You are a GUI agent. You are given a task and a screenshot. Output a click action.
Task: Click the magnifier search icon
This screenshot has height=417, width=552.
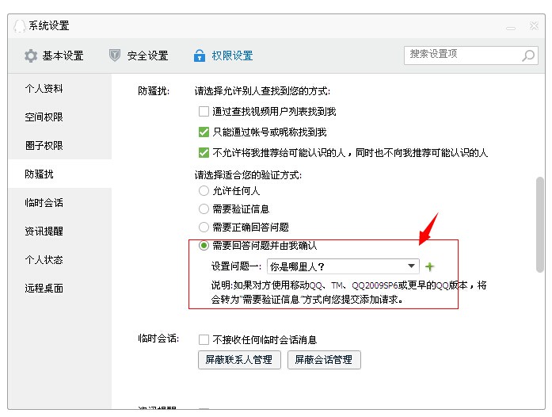point(528,55)
